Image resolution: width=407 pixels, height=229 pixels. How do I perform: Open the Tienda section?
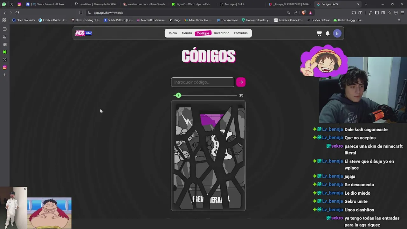(187, 33)
